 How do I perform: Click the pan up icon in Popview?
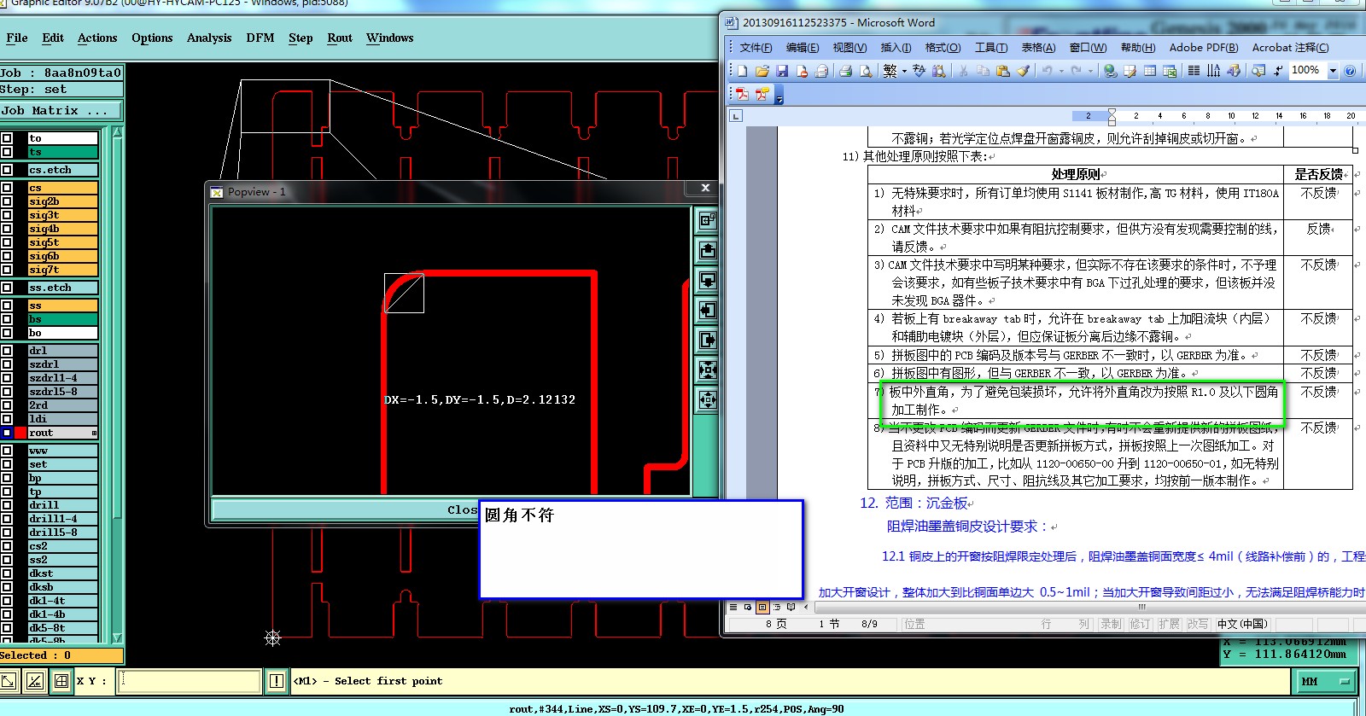(x=707, y=250)
